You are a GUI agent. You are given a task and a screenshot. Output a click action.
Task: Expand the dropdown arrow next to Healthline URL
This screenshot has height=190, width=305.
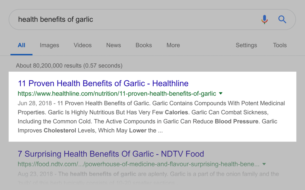click(221, 93)
